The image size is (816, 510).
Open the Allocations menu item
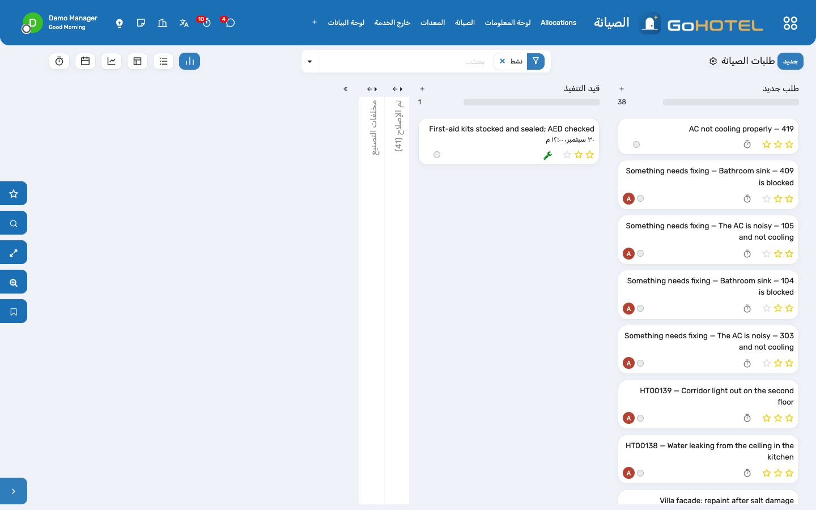pyautogui.click(x=558, y=23)
